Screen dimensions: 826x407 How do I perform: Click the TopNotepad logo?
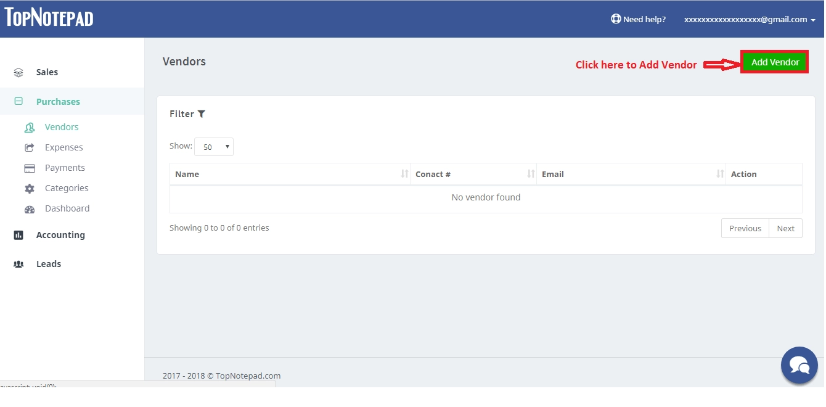(x=49, y=18)
